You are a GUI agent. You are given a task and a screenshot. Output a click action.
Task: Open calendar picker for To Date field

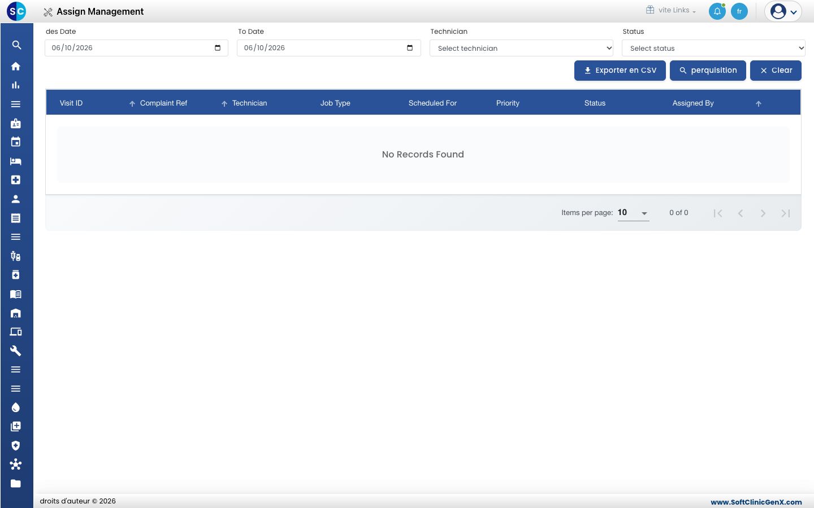tap(410, 48)
